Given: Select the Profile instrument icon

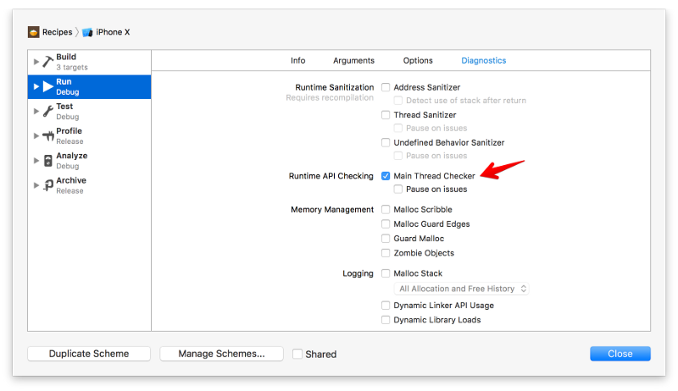Looking at the screenshot, I should tap(48, 136).
